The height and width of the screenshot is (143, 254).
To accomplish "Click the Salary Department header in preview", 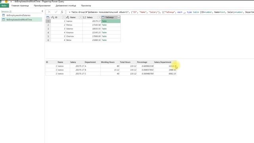I will coord(162,62).
